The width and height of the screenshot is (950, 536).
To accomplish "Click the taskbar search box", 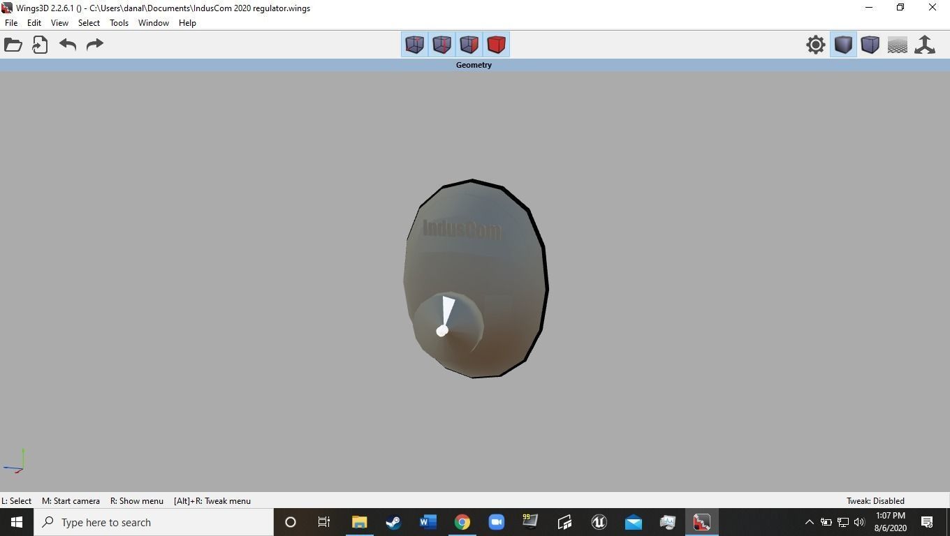I will (x=154, y=522).
